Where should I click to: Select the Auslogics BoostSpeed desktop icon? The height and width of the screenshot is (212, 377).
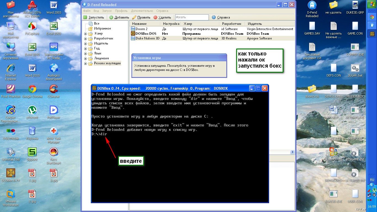[54, 68]
